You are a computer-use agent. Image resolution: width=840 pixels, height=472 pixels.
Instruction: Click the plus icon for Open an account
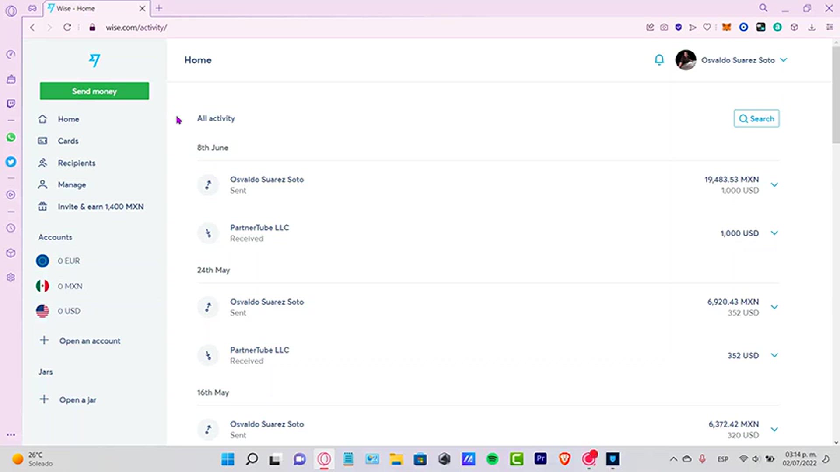pyautogui.click(x=44, y=340)
